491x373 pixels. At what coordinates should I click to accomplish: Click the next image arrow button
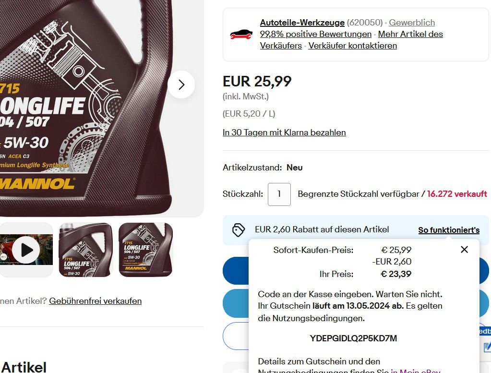[x=181, y=84]
